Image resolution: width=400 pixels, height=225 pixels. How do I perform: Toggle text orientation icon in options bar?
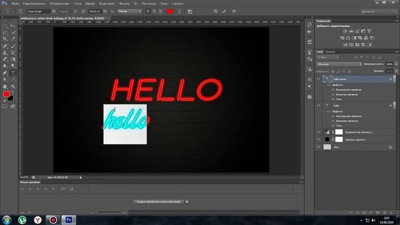pos(21,11)
